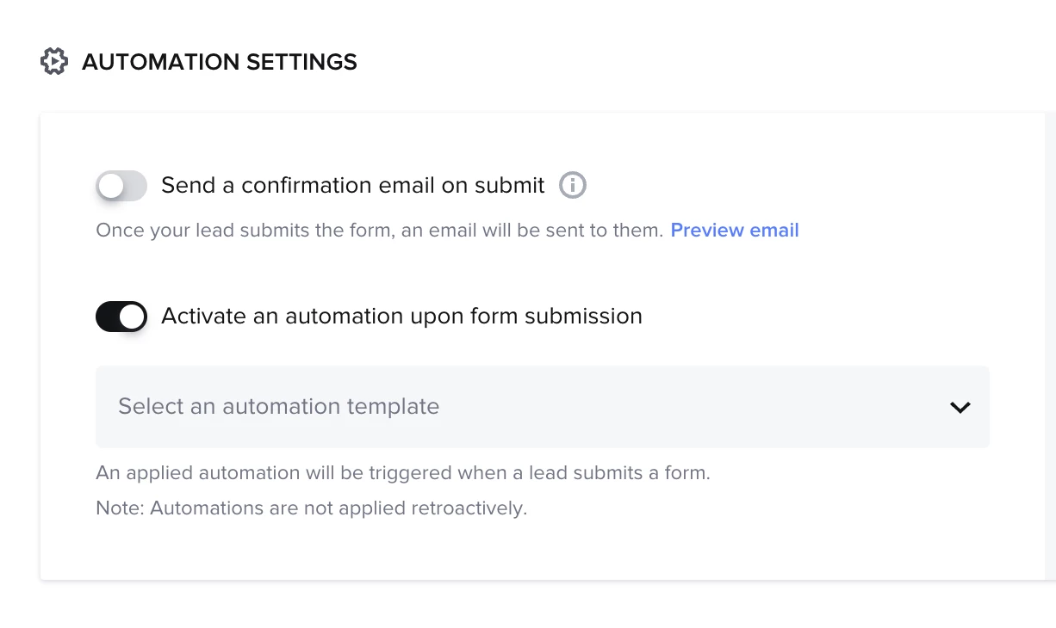Click the "AUTOMATION SETTINGS" heading text
The image size is (1056, 628).
point(220,62)
